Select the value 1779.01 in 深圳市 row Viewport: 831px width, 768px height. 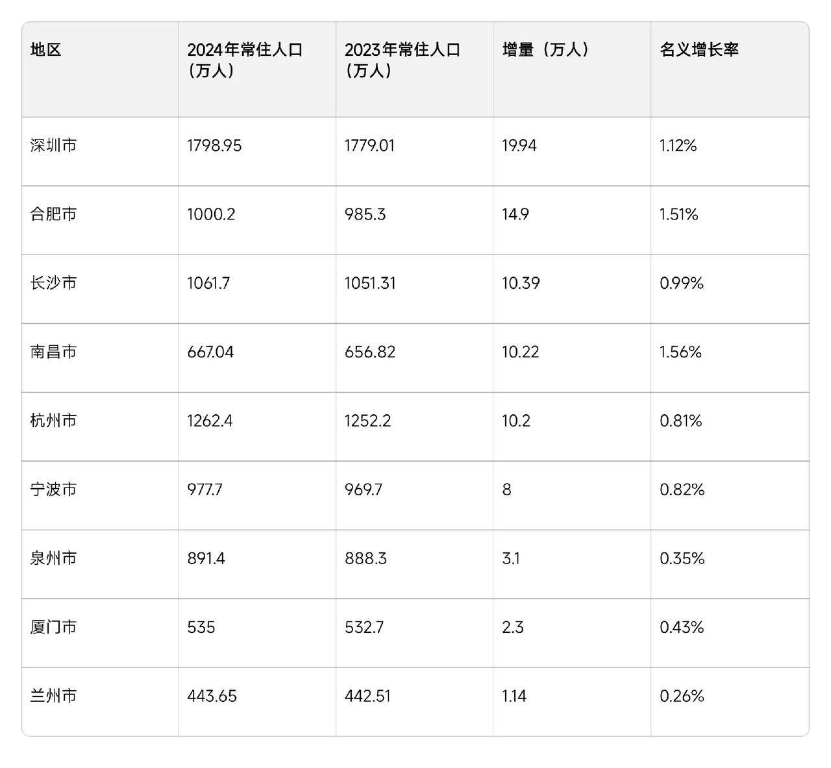[369, 145]
